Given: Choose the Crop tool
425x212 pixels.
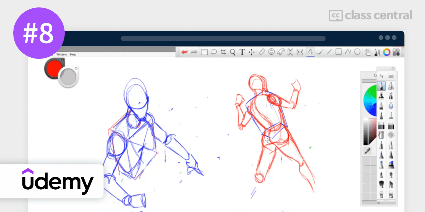Looking at the screenshot, I should click(223, 52).
